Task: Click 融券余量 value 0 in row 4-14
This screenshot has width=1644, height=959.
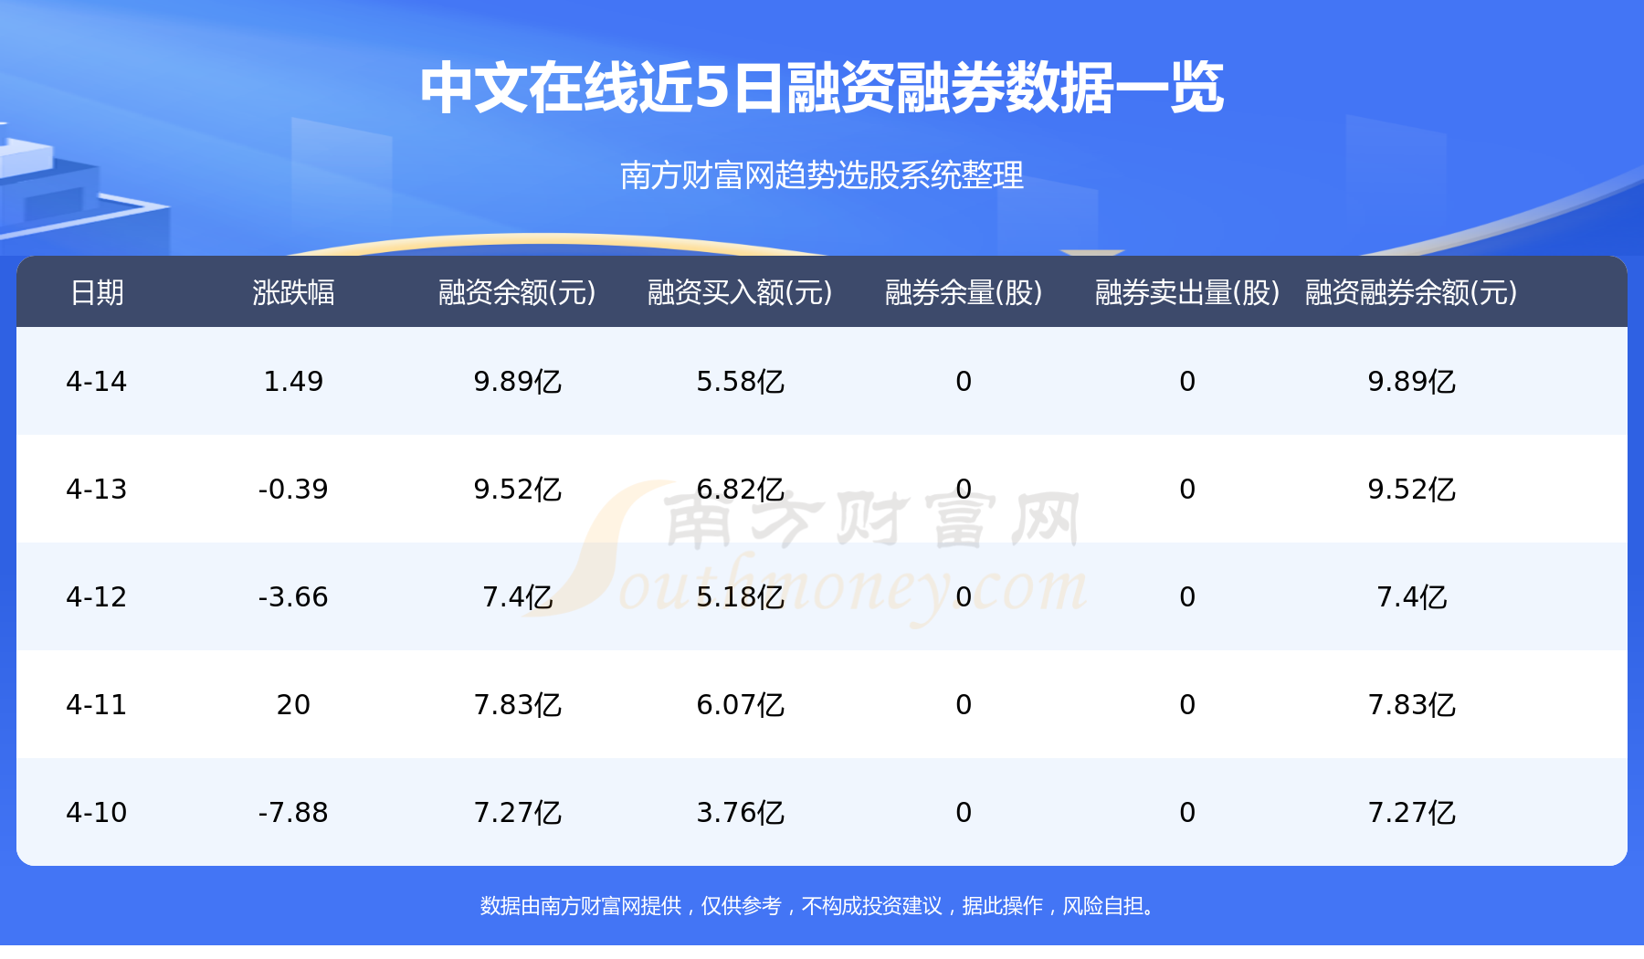Action: 964,382
